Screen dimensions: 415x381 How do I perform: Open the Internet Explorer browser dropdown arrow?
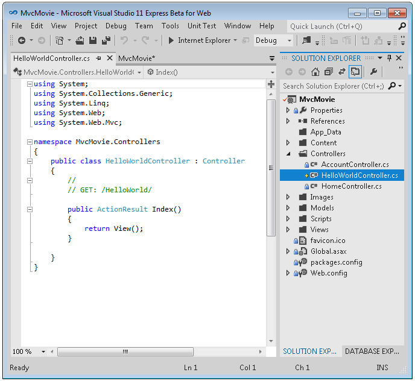235,40
